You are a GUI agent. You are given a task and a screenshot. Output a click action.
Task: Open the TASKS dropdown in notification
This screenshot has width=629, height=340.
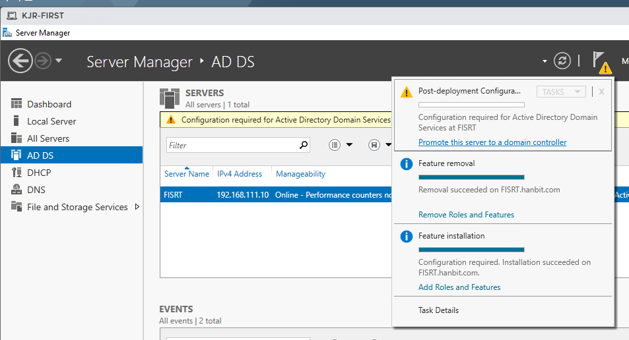[x=561, y=92]
